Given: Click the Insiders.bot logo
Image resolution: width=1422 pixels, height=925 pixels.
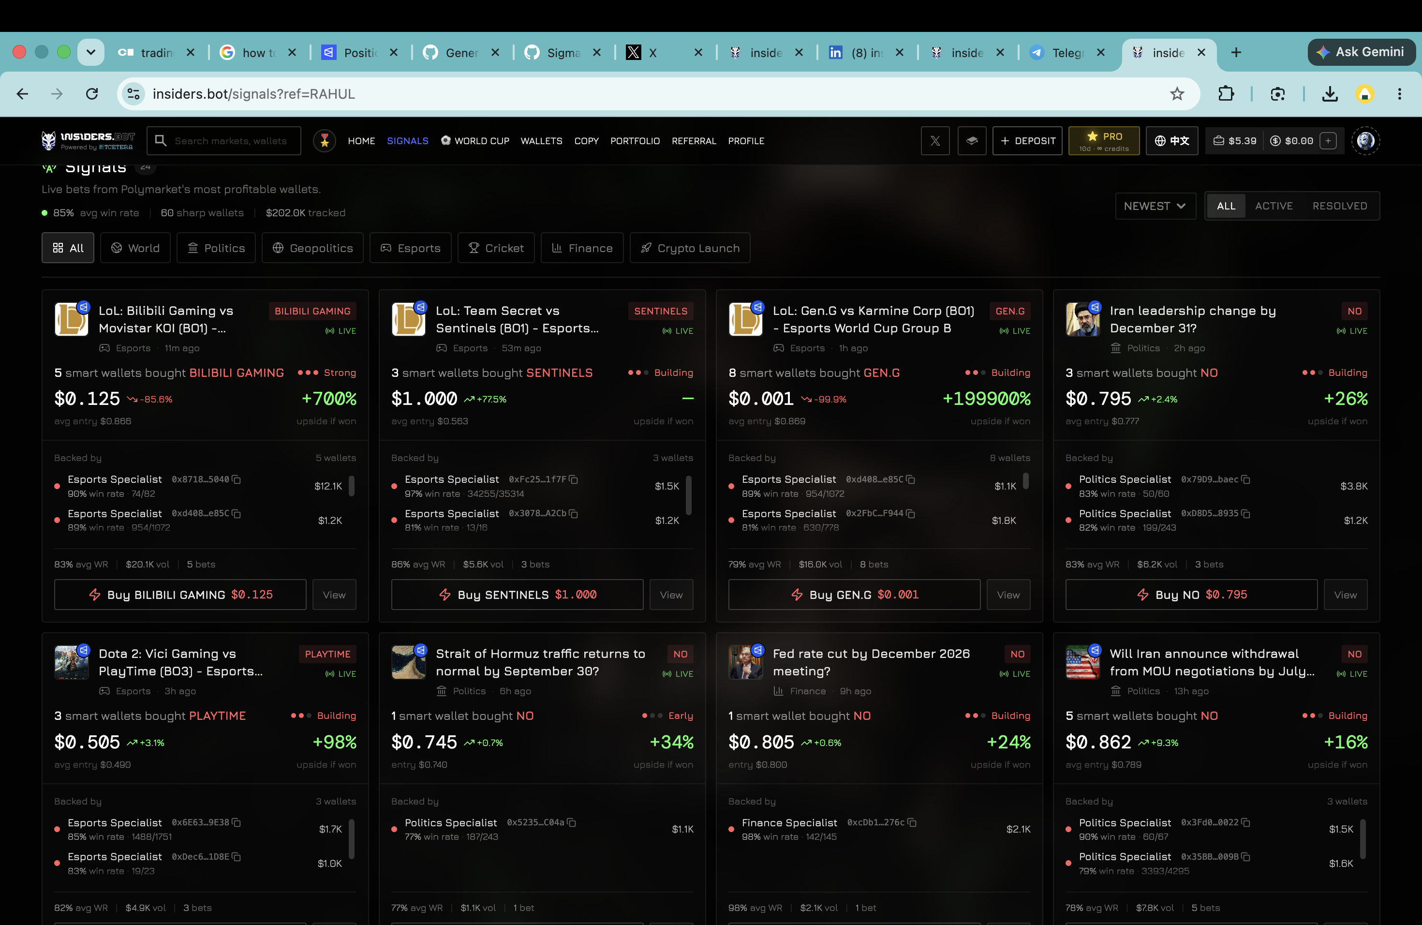Looking at the screenshot, I should (x=88, y=141).
